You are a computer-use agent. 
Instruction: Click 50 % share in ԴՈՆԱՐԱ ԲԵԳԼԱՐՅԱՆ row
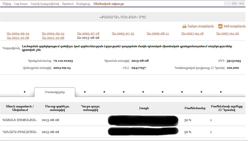[188, 132]
